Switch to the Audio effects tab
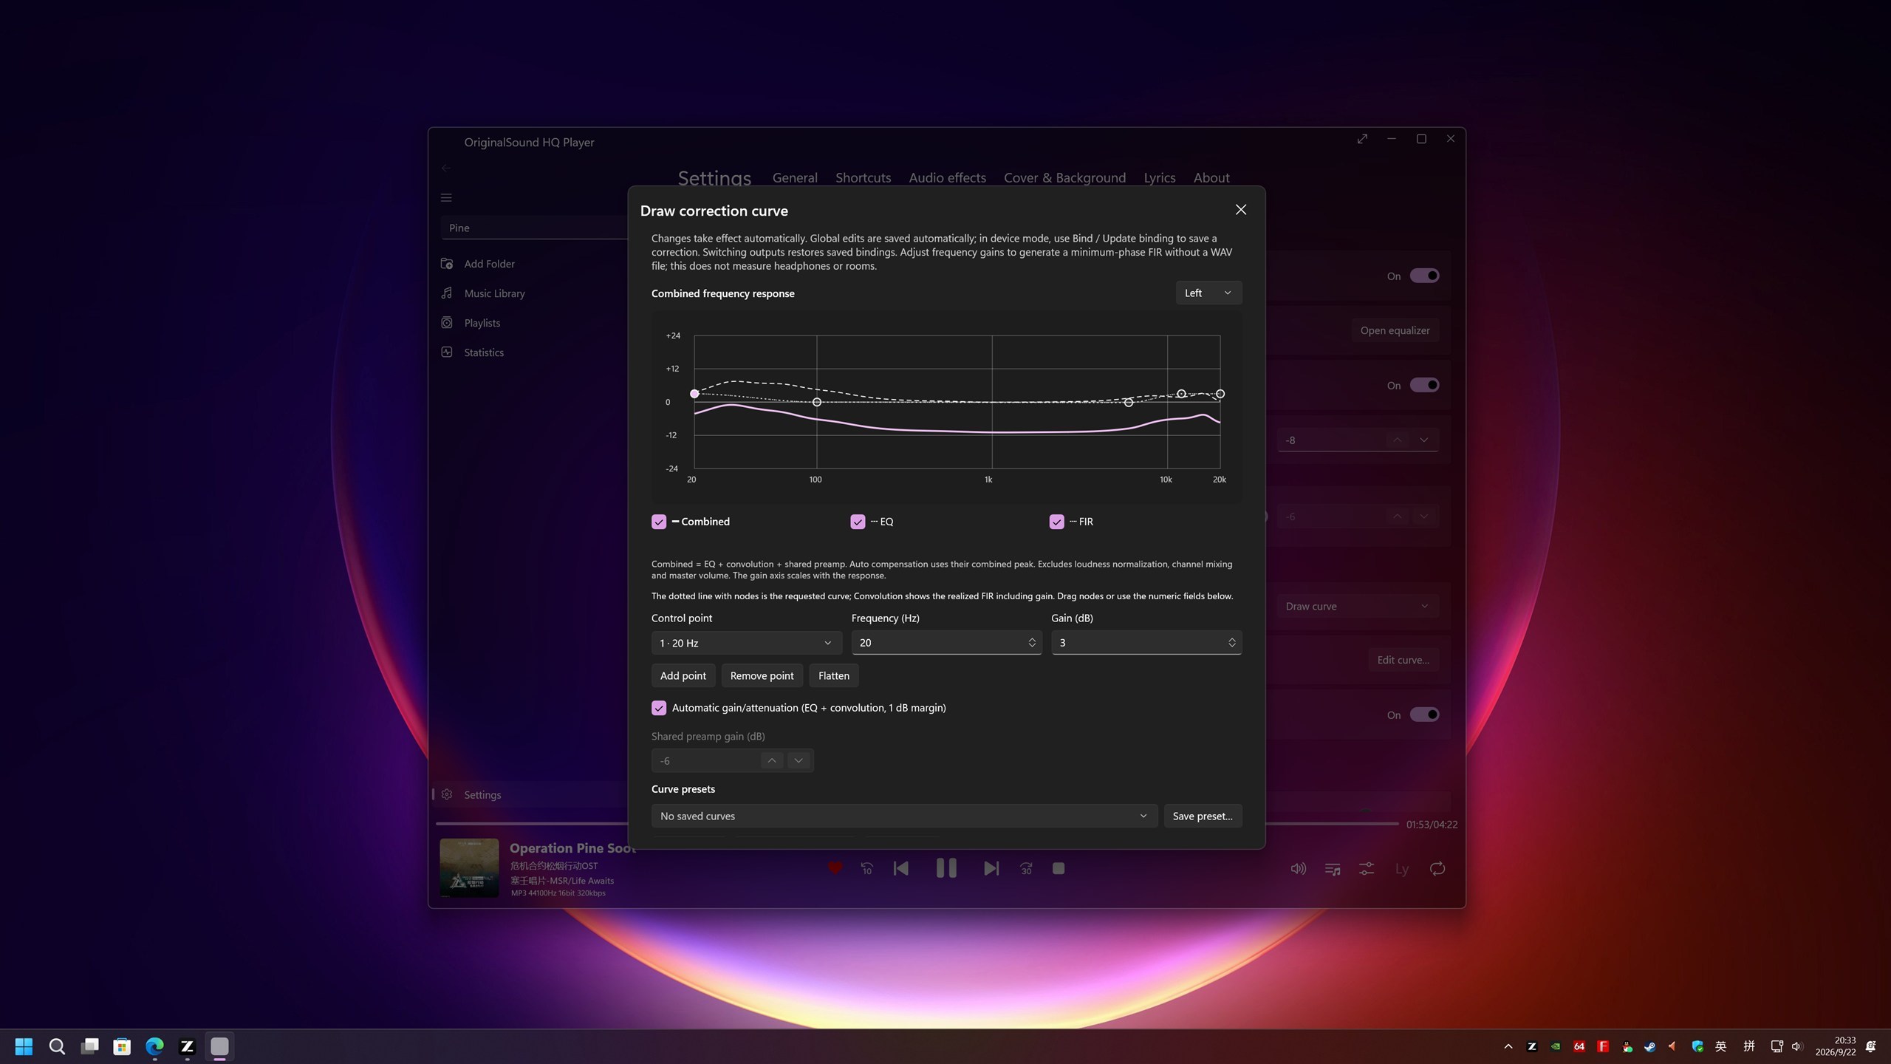The height and width of the screenshot is (1064, 1891). coord(947,177)
